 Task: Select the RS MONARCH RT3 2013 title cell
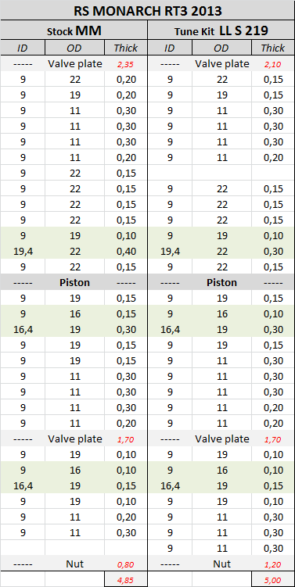(147, 10)
